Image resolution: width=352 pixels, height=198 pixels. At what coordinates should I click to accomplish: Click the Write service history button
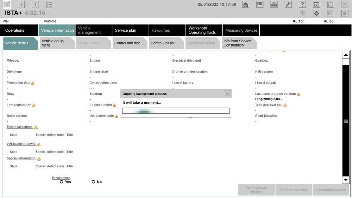tap(256, 190)
